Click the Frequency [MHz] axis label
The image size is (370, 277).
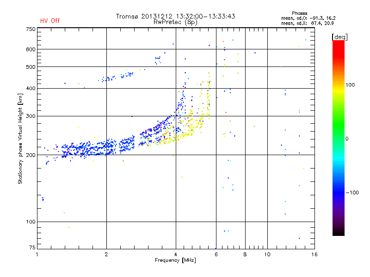175,260
